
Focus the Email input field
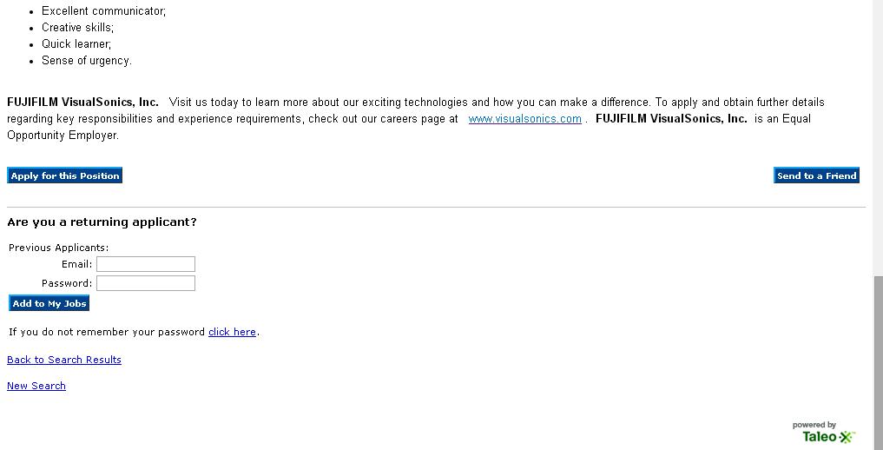(x=145, y=264)
